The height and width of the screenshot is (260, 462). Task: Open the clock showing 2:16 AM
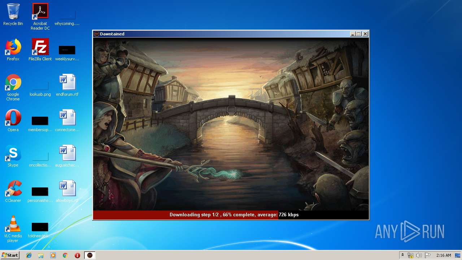(x=444, y=255)
